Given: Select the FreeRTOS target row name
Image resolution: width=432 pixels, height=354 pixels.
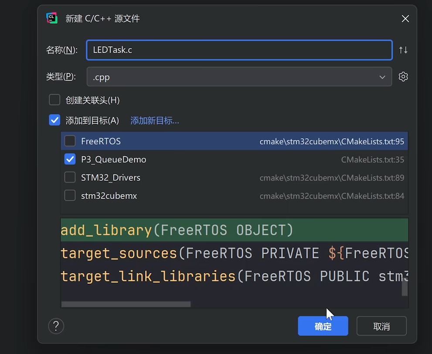Looking at the screenshot, I should click(101, 141).
